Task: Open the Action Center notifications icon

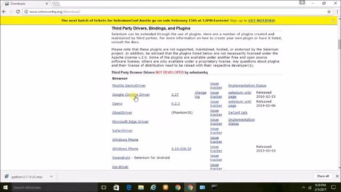Action: (334, 187)
